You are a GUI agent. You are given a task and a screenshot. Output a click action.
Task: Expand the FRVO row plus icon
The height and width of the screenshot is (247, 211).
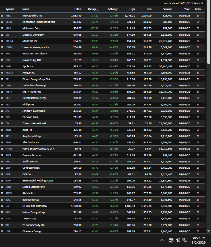(x=2, y=149)
